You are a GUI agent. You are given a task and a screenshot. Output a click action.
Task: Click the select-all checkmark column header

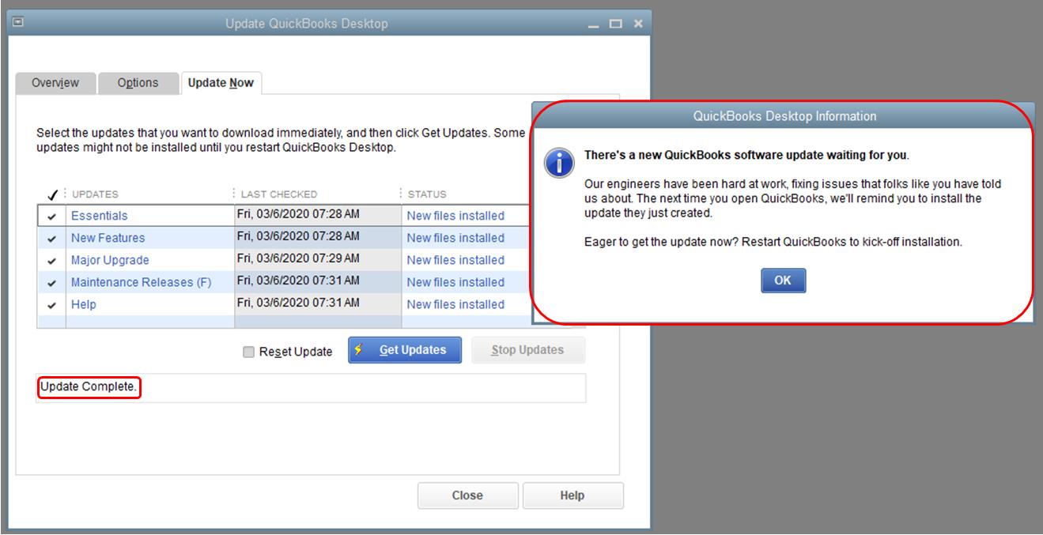point(52,194)
